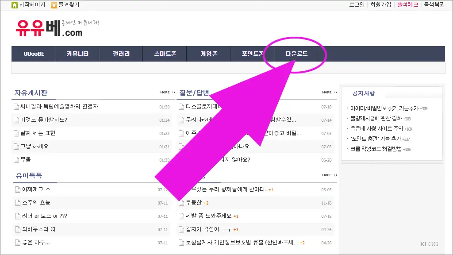The height and width of the screenshot is (255, 453).
Task: Open post 그냥 하세요
Action: point(35,146)
